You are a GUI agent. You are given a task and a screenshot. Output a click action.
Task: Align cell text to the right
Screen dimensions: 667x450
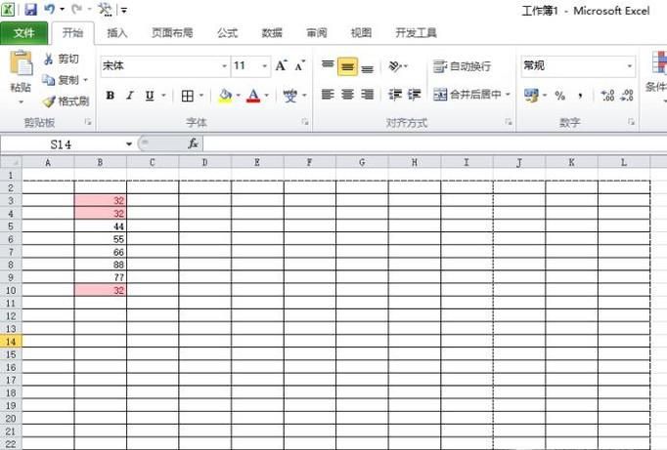point(367,95)
